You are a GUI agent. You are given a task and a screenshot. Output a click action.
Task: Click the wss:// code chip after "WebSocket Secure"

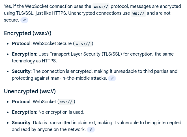[x=83, y=44]
